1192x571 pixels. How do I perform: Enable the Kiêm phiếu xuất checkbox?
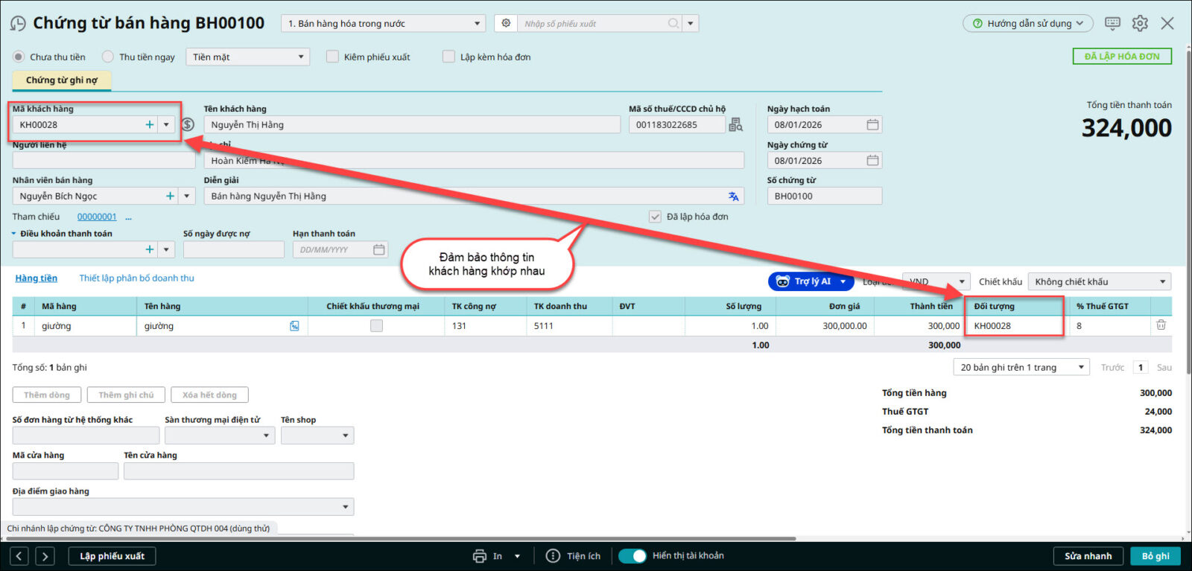pos(332,57)
